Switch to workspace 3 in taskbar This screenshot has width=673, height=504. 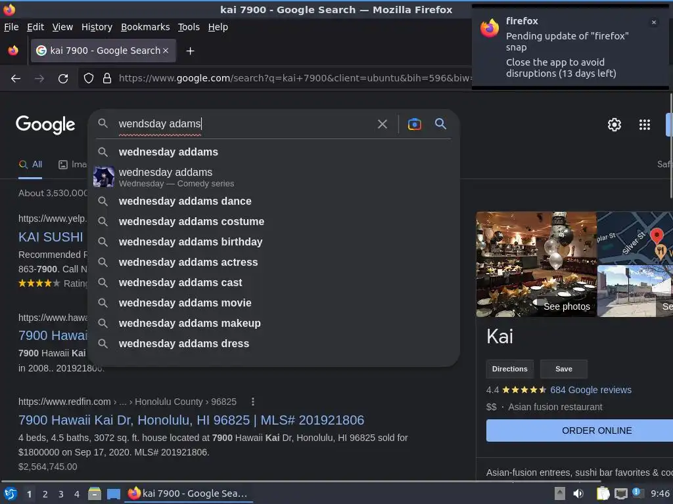tap(61, 494)
